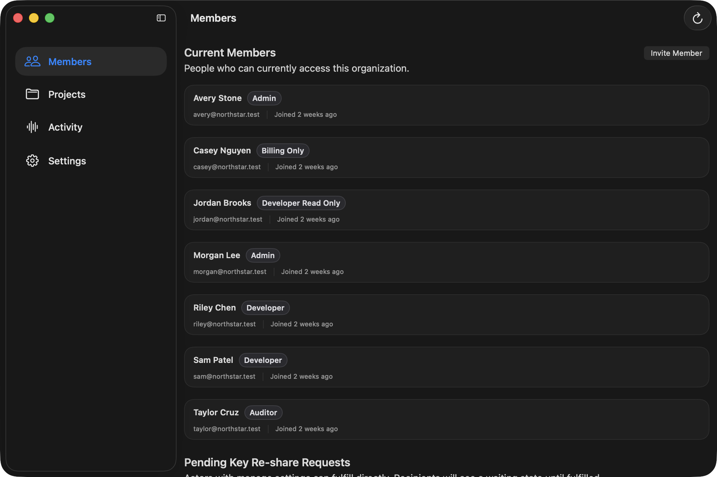This screenshot has width=717, height=477.
Task: Select the waveform icon next to Activity
Action: [32, 127]
